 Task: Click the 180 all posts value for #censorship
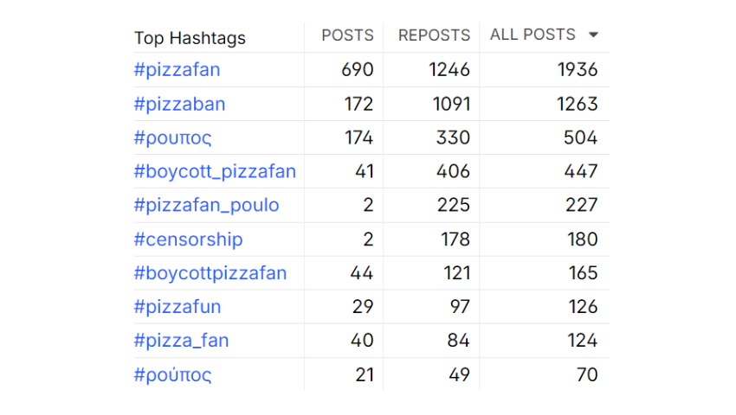(583, 239)
